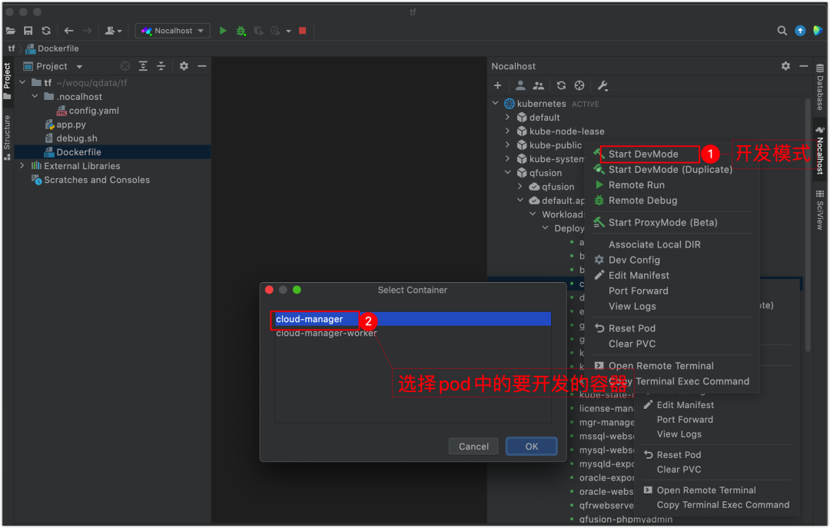The width and height of the screenshot is (830, 528).
Task: Open the Nocalhost run configuration dropdown
Action: (x=173, y=31)
